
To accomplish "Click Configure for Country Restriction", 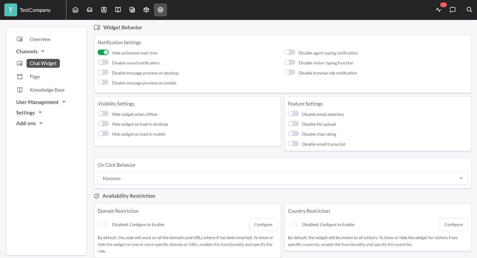I will [x=453, y=225].
